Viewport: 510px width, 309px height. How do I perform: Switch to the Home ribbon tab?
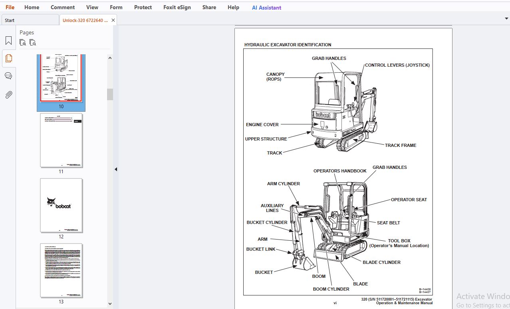[x=32, y=7]
